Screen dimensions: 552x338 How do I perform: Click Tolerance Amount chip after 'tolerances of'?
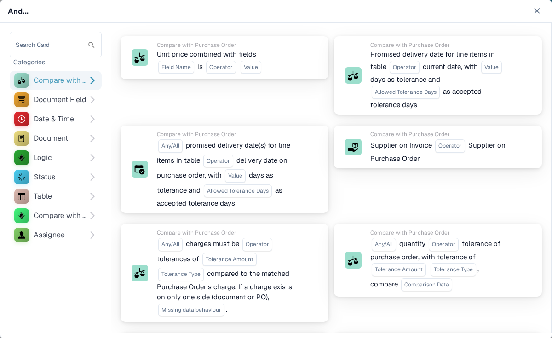(230, 259)
